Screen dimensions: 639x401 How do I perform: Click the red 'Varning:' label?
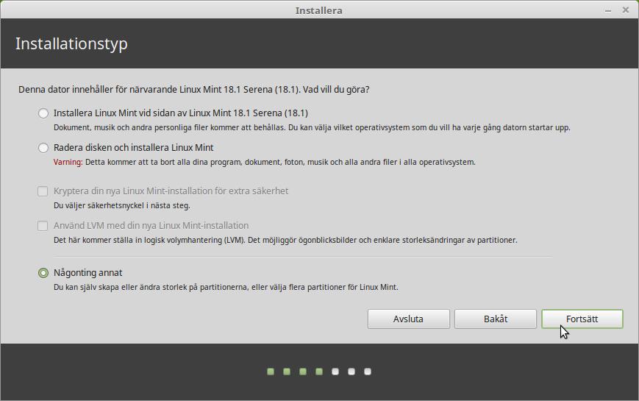point(68,162)
